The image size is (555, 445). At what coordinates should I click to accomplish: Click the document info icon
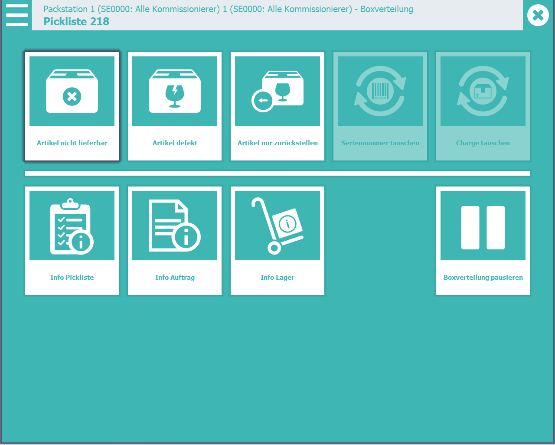[175, 226]
